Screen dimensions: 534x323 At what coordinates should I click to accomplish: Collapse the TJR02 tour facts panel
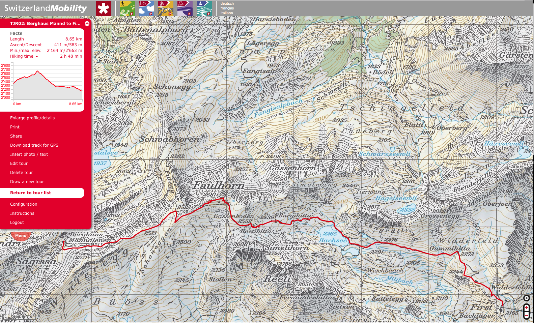87,24
